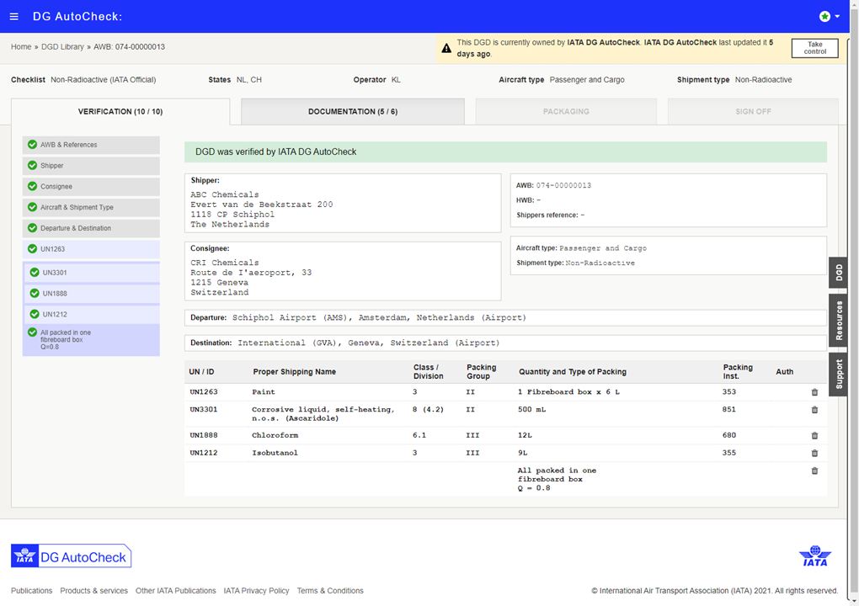Screen dimensions: 859x606
Task: Open the Resources side panel tab
Action: click(x=838, y=320)
